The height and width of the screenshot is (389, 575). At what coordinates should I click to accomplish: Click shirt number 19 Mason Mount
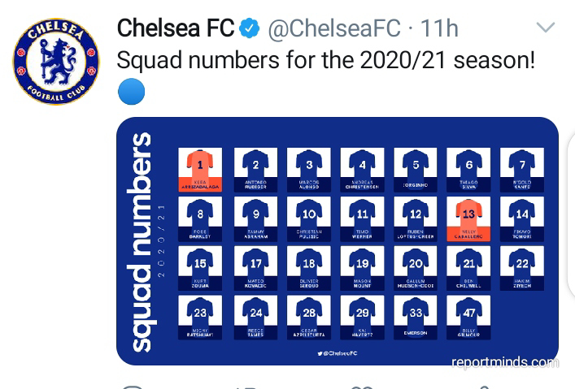point(362,268)
